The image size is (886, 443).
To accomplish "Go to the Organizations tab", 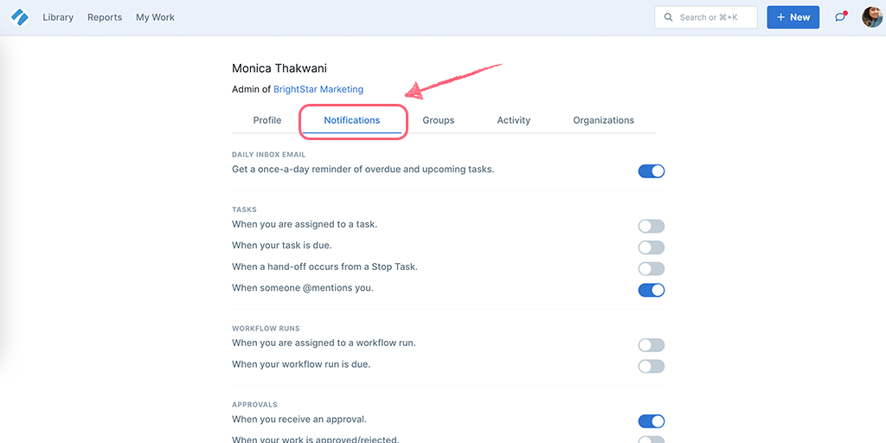I will coord(603,120).
